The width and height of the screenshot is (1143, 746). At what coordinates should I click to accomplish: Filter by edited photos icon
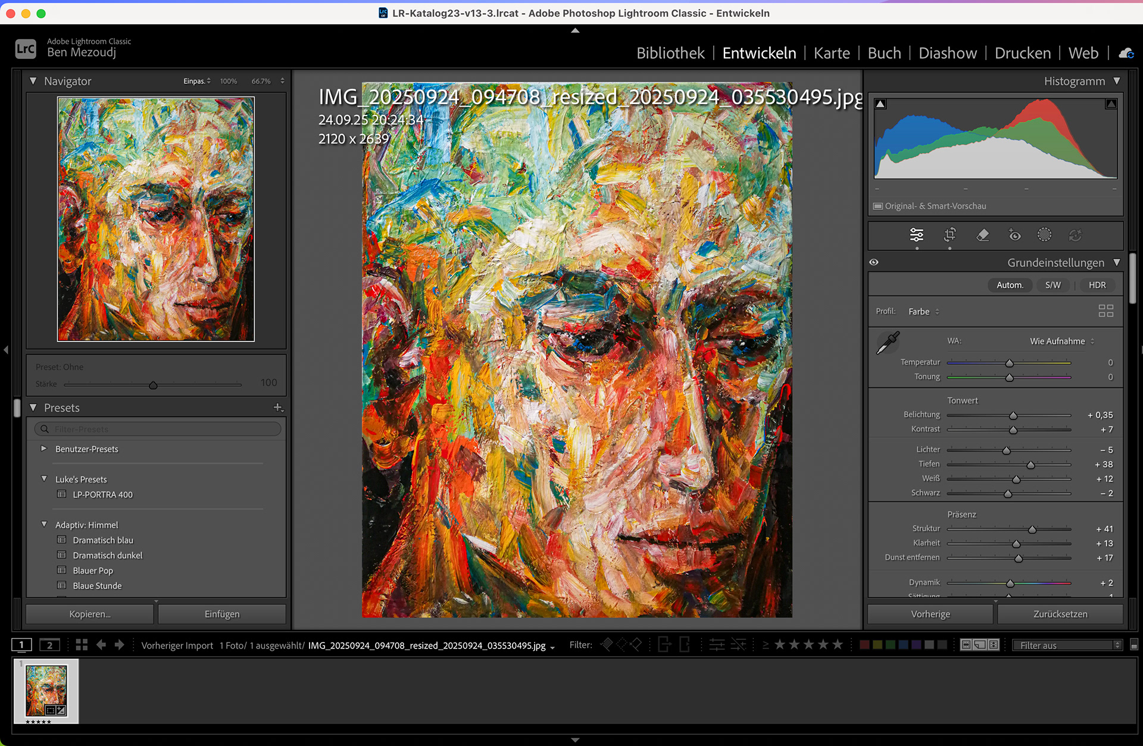[717, 644]
